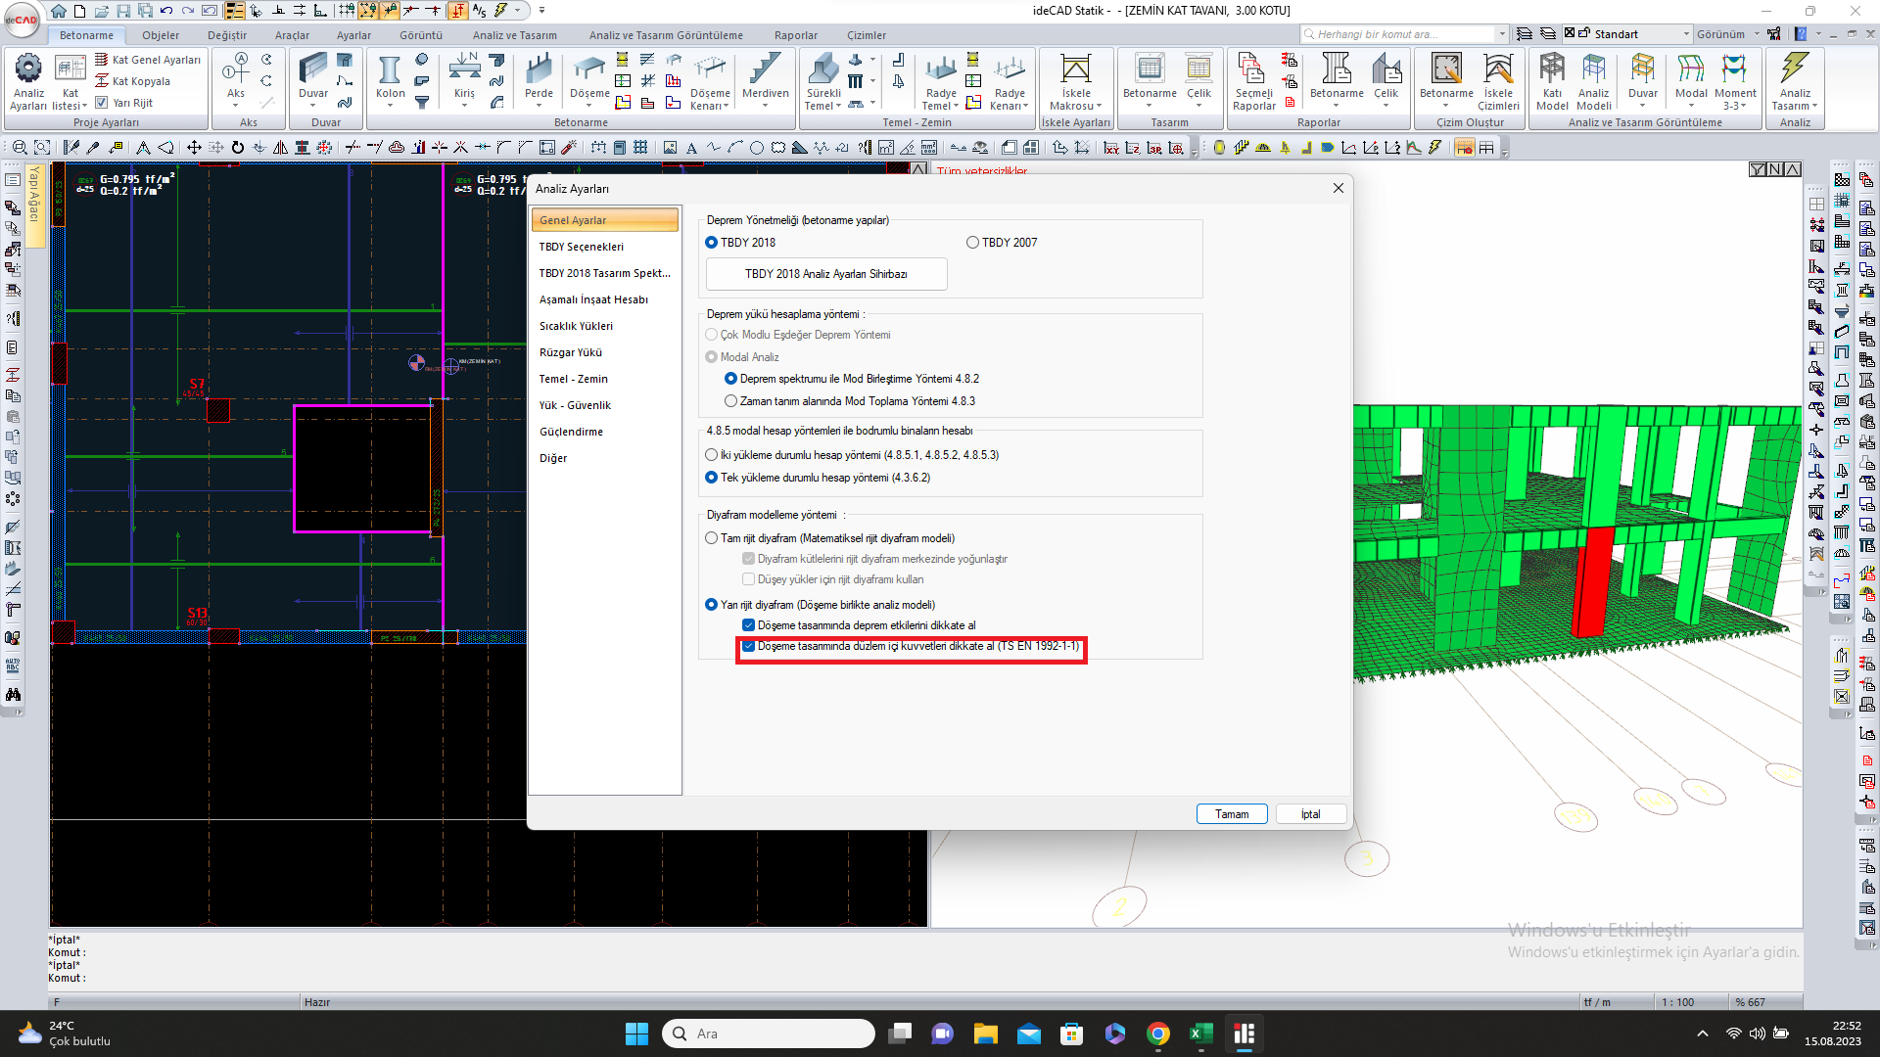The image size is (1880, 1057).
Task: Open Kat listesi tool in ribbon
Action: [70, 69]
